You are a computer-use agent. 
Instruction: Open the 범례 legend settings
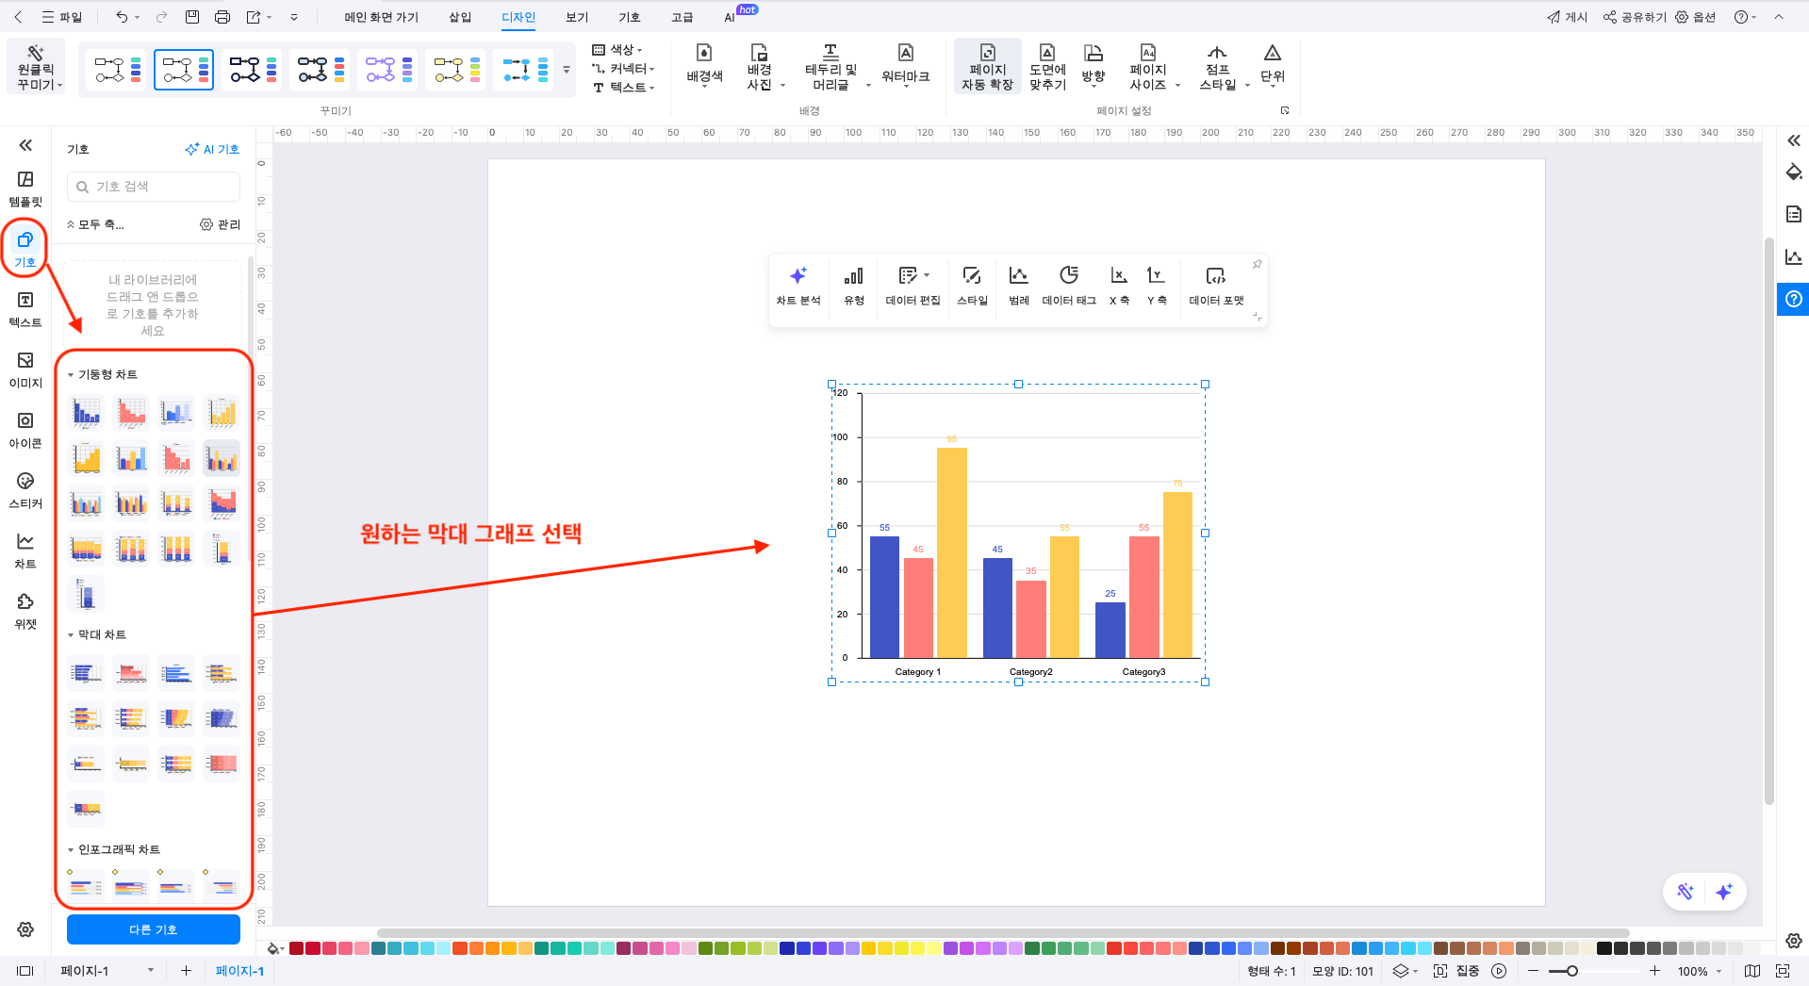[1018, 286]
